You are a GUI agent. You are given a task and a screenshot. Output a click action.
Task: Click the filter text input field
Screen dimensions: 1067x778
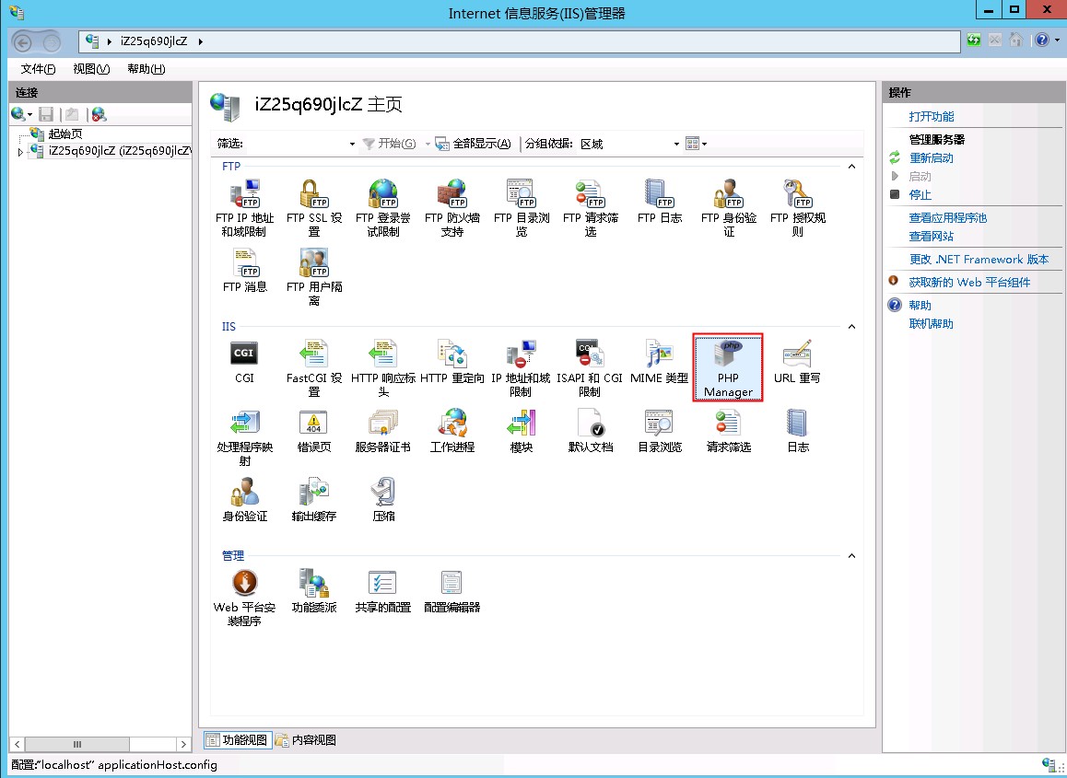click(296, 145)
